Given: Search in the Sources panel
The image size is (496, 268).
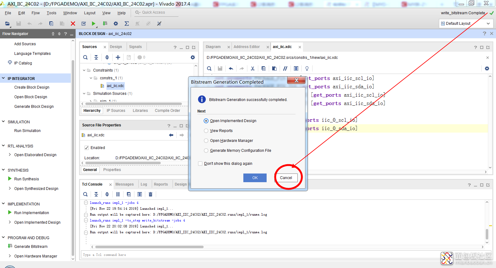Looking at the screenshot, I should tap(85, 57).
